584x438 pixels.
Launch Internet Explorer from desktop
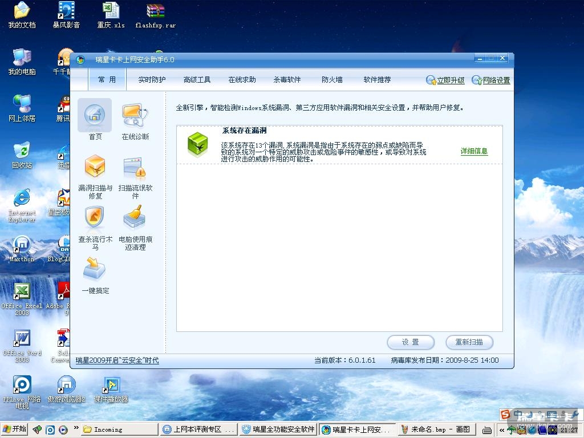tap(22, 205)
